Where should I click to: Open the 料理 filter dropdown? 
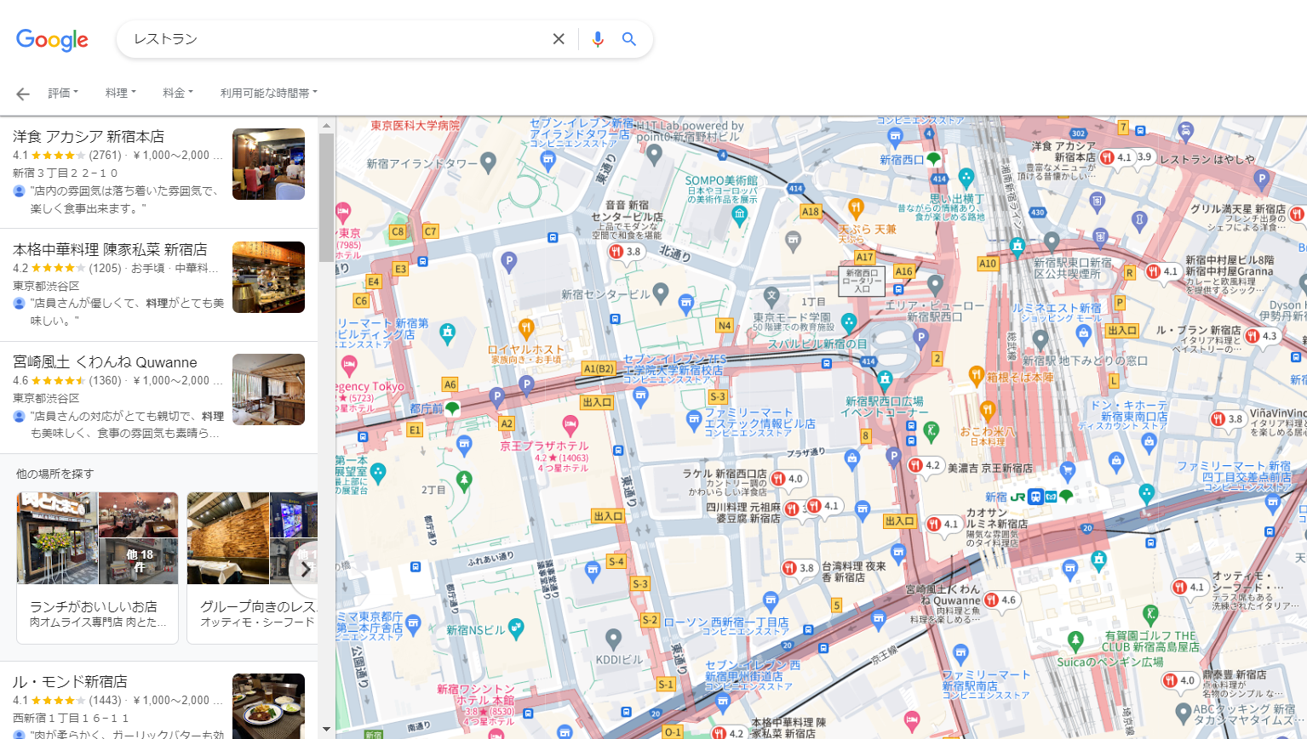(120, 93)
